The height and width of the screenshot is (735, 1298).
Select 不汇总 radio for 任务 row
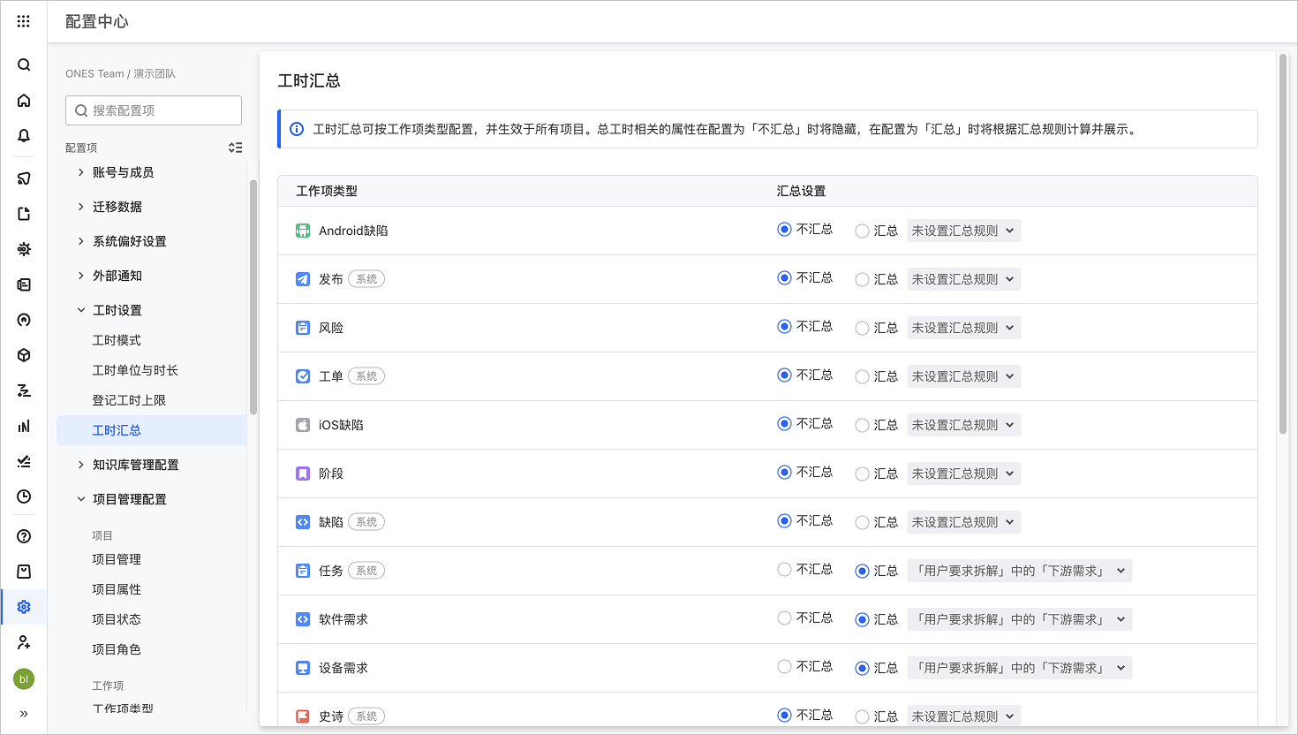[x=784, y=570]
